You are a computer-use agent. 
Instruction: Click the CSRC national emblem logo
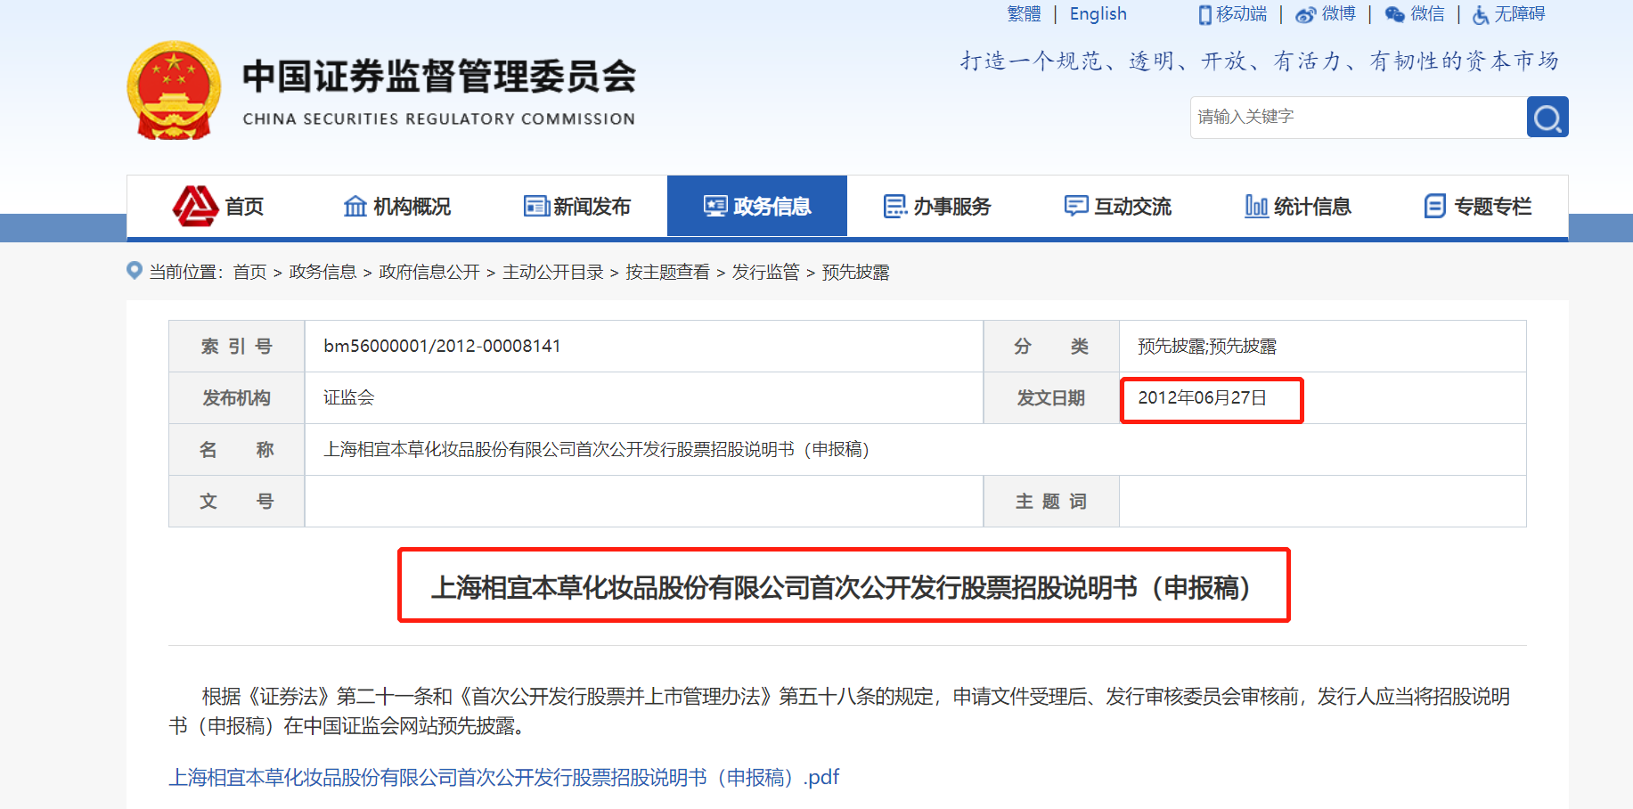coord(174,91)
